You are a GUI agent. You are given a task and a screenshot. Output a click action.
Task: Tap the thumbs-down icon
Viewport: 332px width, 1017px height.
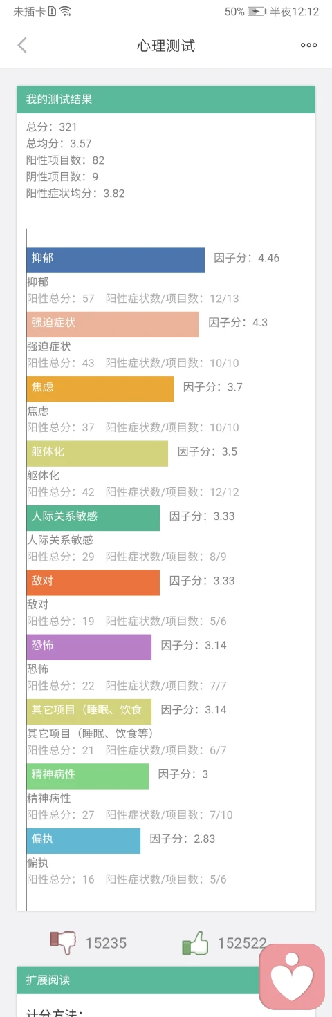click(x=63, y=942)
